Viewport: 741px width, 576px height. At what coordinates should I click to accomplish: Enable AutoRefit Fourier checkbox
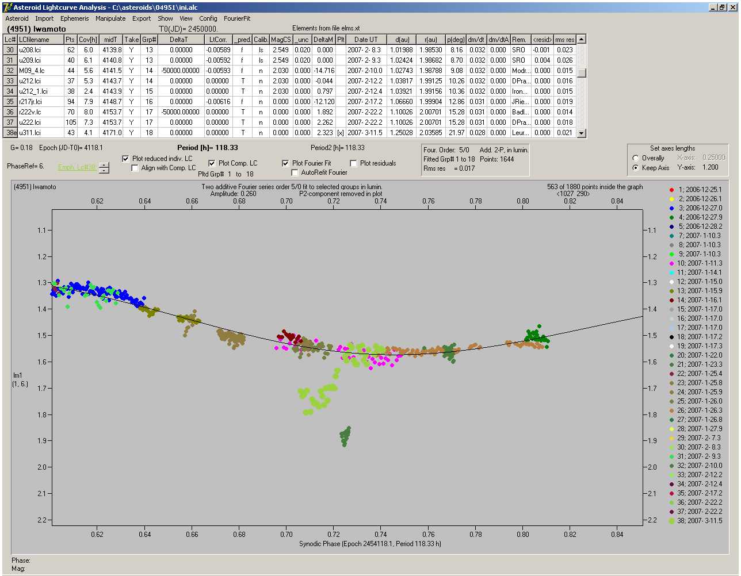point(295,172)
